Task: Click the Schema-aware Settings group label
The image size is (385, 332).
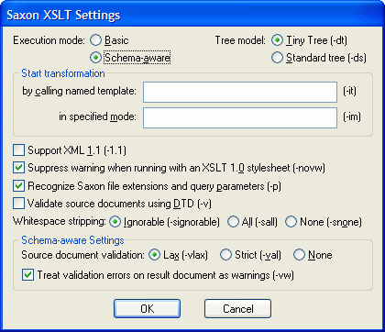Action: point(72,240)
